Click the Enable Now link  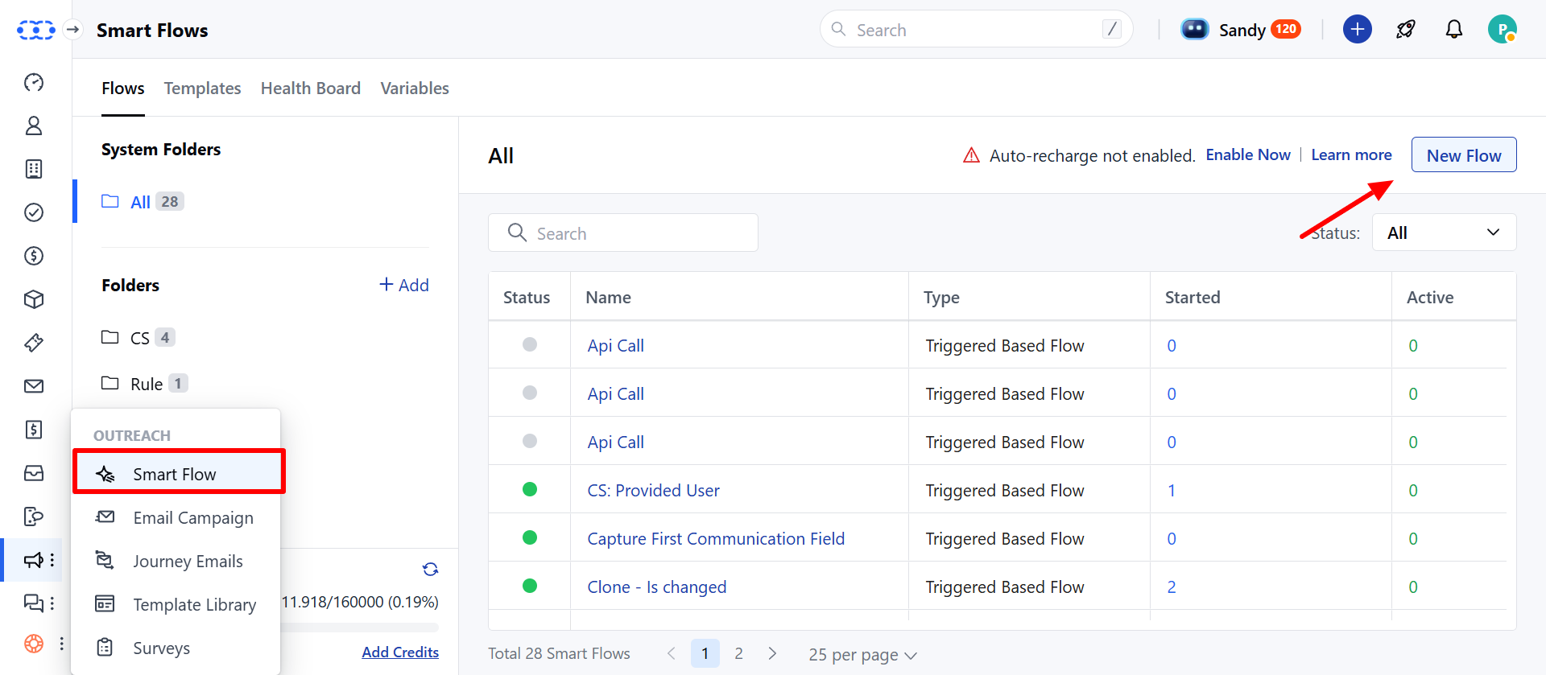tap(1247, 154)
